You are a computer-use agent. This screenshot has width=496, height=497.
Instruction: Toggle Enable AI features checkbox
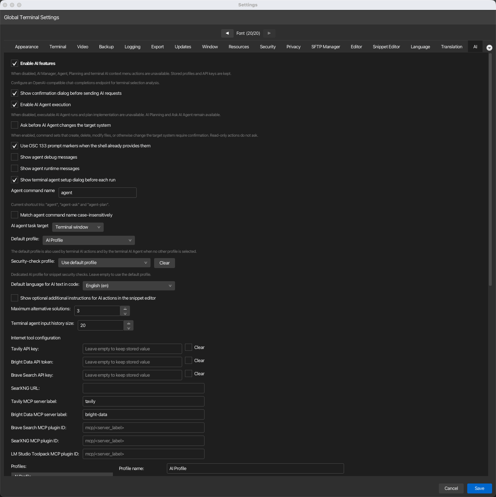[x=15, y=64]
